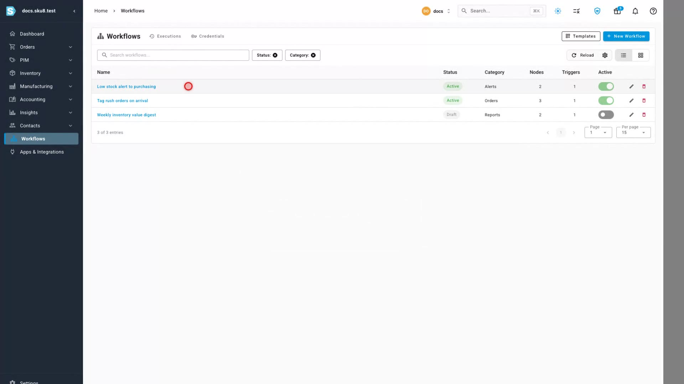Collapse sidebar with the chevron icon

[x=74, y=11]
